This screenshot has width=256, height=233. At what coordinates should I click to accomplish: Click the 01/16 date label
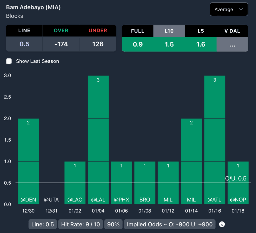(215, 211)
